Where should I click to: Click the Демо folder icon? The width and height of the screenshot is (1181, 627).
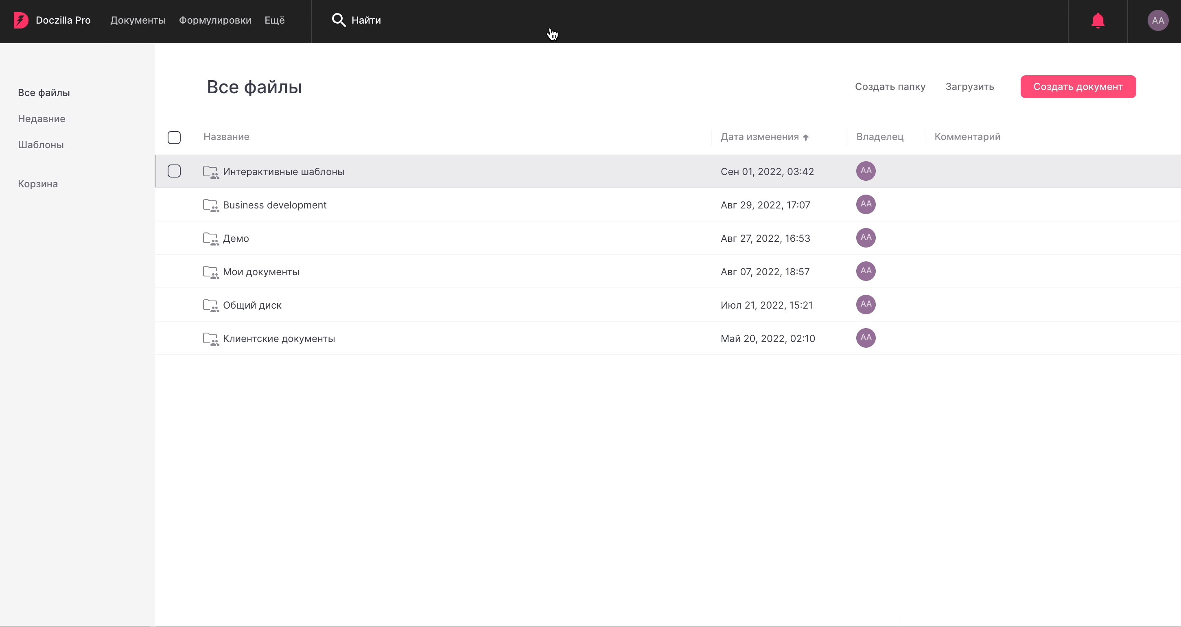(x=210, y=239)
